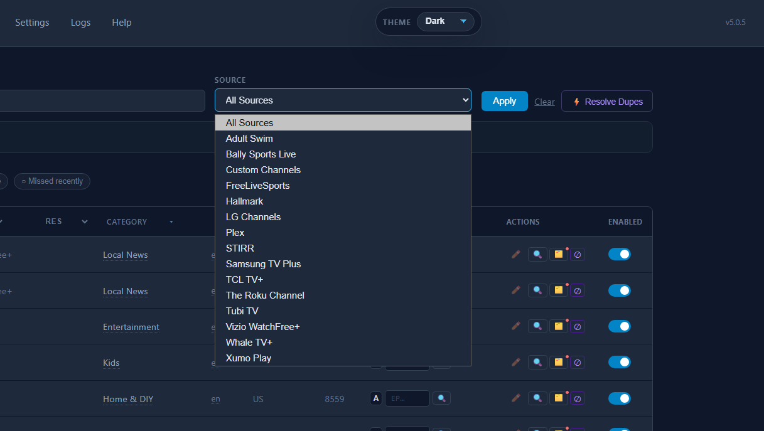Expand the RES column filter chevron
764x431 pixels.
coord(85,221)
